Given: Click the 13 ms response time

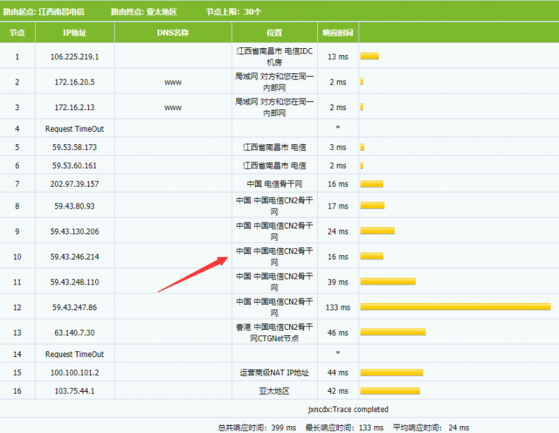Looking at the screenshot, I should [x=338, y=57].
